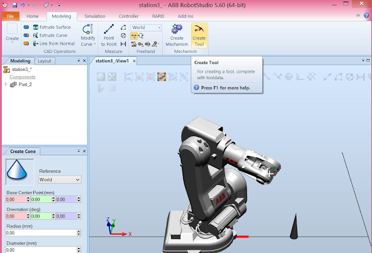
Task: Switch to the Home ribbon tab
Action: (x=33, y=16)
